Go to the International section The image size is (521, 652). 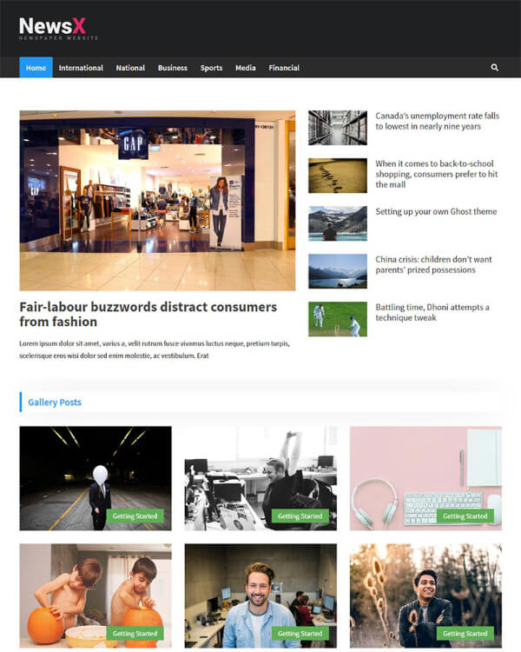[81, 68]
